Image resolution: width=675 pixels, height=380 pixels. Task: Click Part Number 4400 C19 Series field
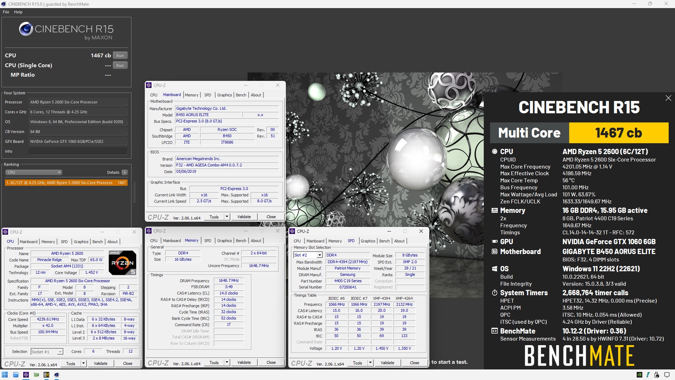(347, 281)
